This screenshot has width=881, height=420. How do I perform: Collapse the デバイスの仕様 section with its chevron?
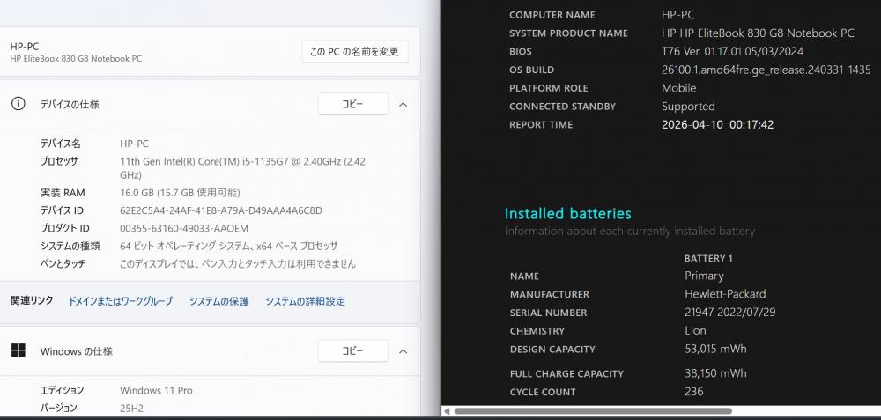pyautogui.click(x=403, y=104)
